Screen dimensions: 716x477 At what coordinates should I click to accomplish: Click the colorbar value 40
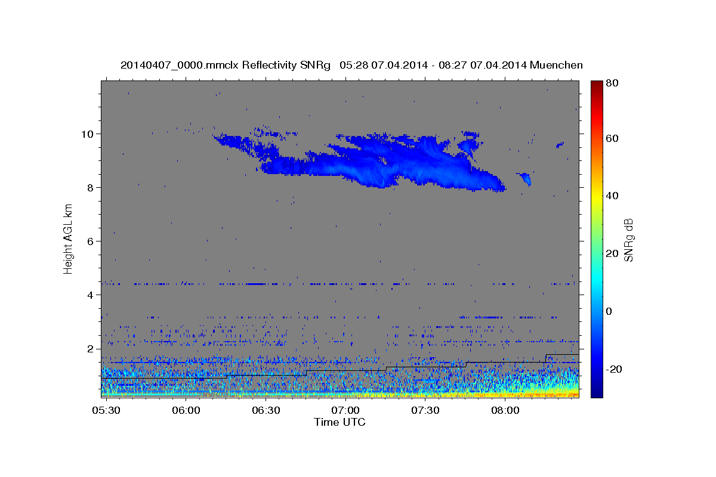(x=612, y=196)
